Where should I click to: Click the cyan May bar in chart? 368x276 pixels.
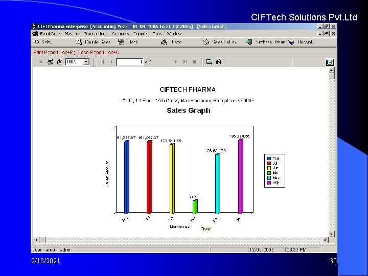(x=218, y=183)
